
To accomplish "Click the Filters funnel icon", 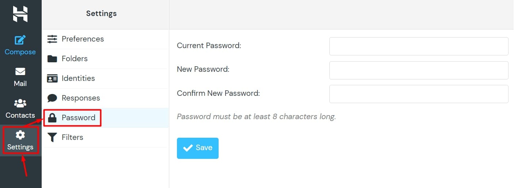I will [52, 137].
